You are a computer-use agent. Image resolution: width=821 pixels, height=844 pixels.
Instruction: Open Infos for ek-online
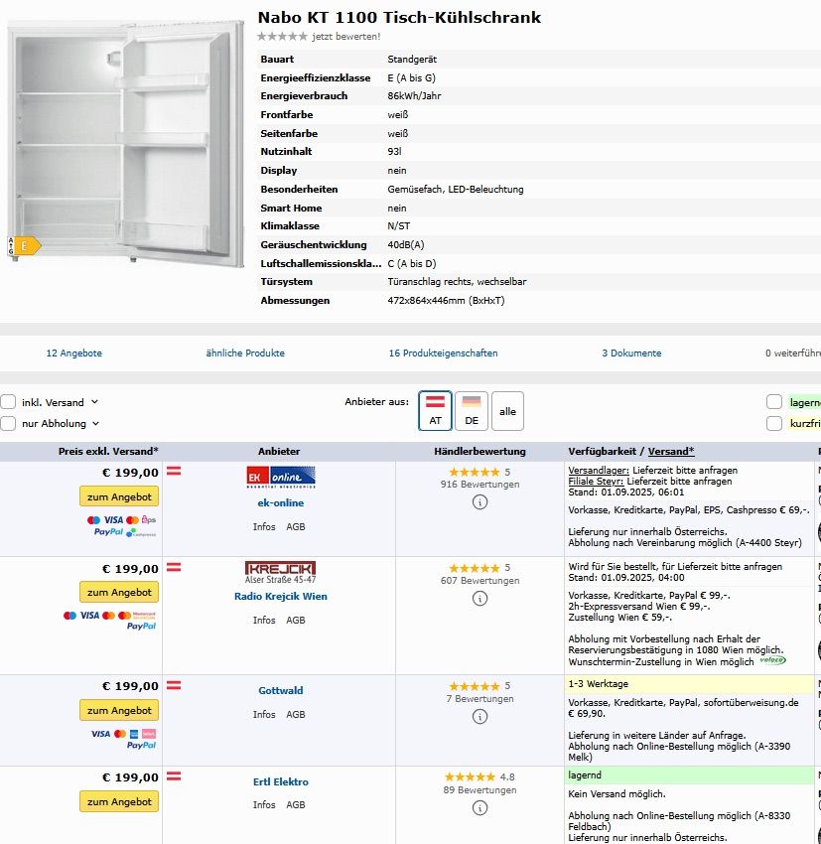pyautogui.click(x=264, y=527)
